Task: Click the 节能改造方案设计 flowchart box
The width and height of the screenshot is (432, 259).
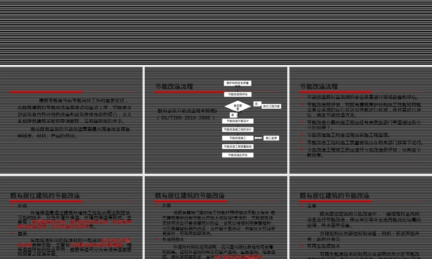Action: click(x=238, y=121)
